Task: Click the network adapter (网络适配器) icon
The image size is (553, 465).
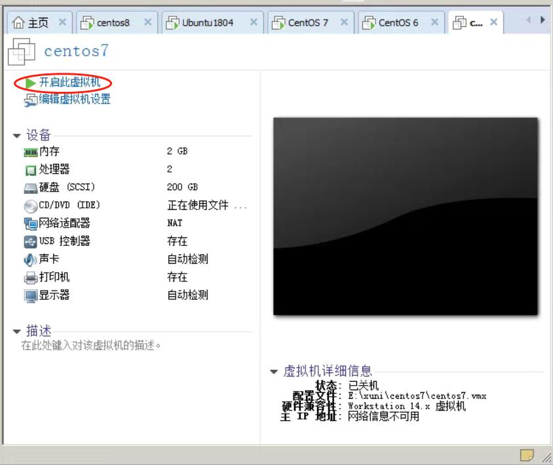Action: tap(31, 224)
